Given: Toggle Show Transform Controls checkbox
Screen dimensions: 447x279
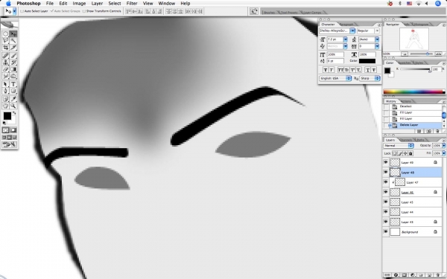Looking at the screenshot, I should click(84, 11).
